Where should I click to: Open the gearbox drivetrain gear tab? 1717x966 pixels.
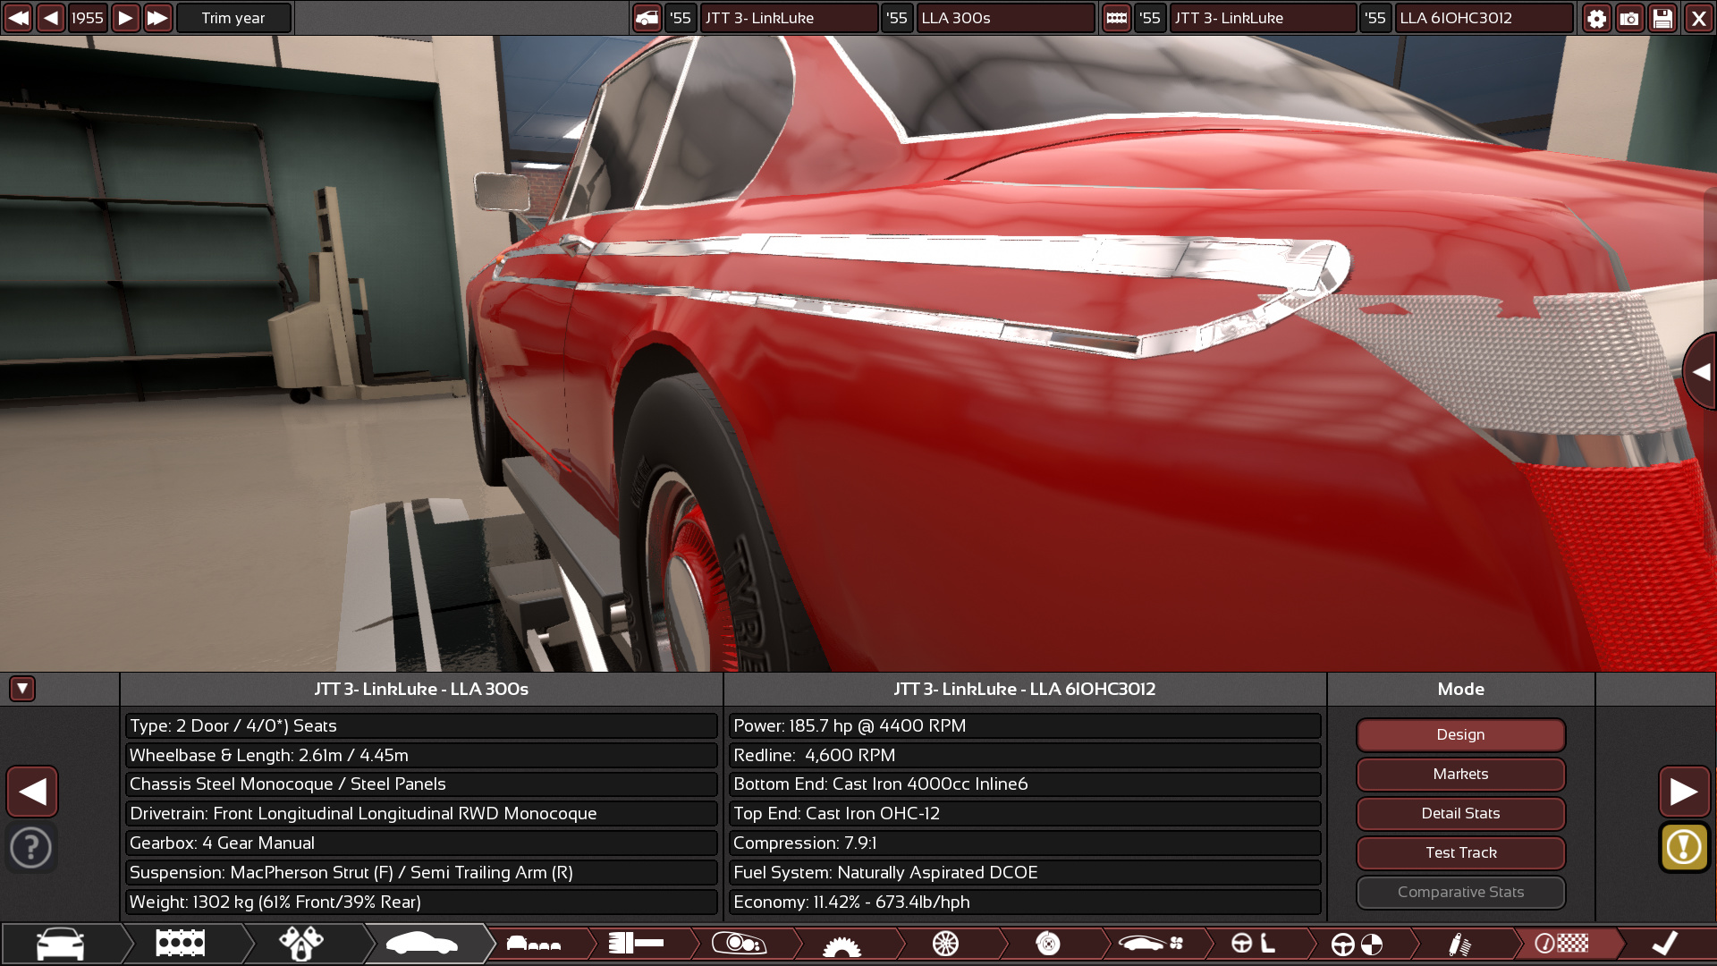click(842, 945)
